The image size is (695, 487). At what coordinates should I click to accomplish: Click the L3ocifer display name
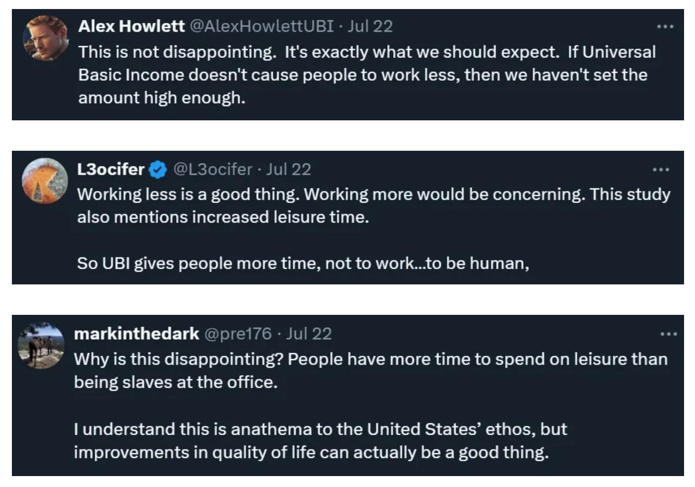click(x=110, y=169)
